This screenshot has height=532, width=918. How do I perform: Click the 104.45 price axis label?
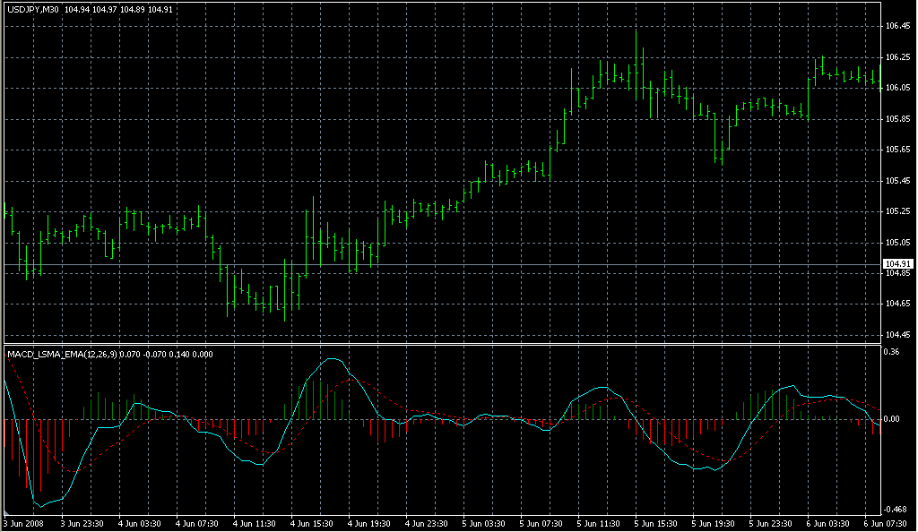tap(896, 335)
